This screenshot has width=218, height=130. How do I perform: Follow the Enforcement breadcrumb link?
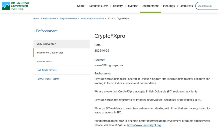click(x=49, y=19)
